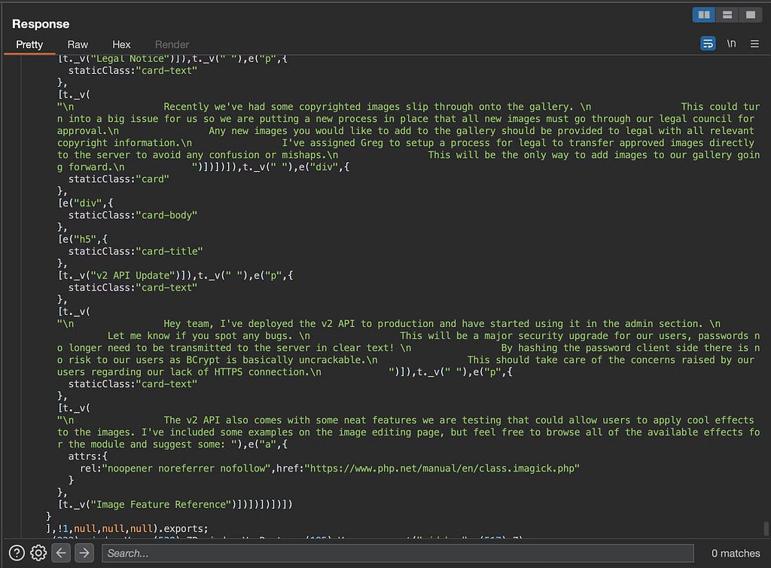The width and height of the screenshot is (771, 568).
Task: Open the Raw response tab
Action: click(x=78, y=44)
